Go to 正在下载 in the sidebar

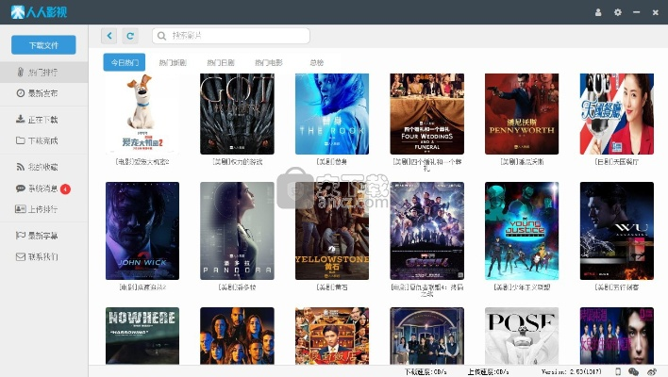[x=43, y=120]
